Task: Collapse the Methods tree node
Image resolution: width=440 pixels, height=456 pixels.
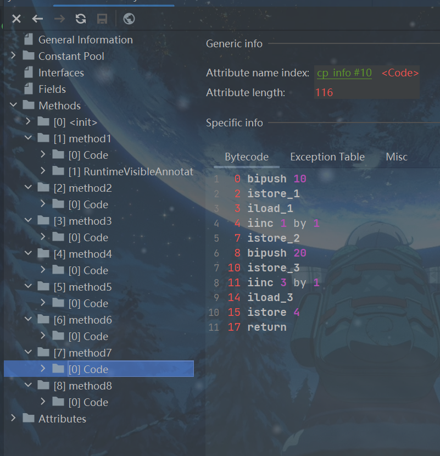Action: [13, 105]
